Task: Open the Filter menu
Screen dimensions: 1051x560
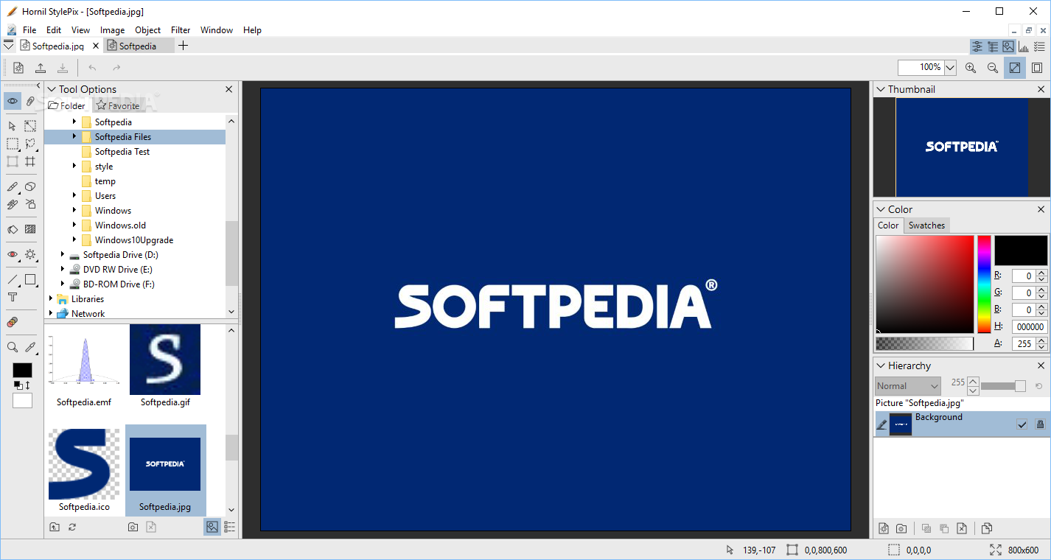Action: click(181, 30)
